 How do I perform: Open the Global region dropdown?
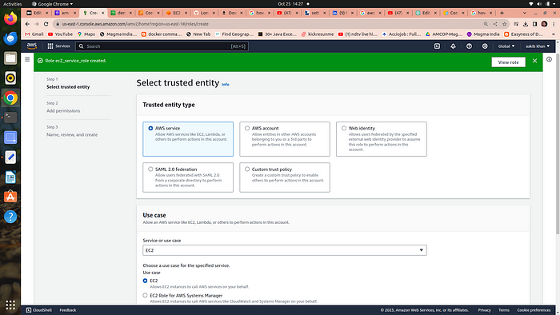(506, 46)
